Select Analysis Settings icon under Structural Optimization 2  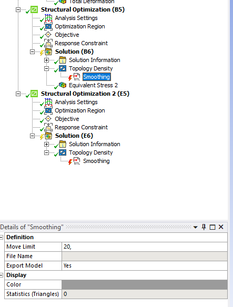click(48, 102)
